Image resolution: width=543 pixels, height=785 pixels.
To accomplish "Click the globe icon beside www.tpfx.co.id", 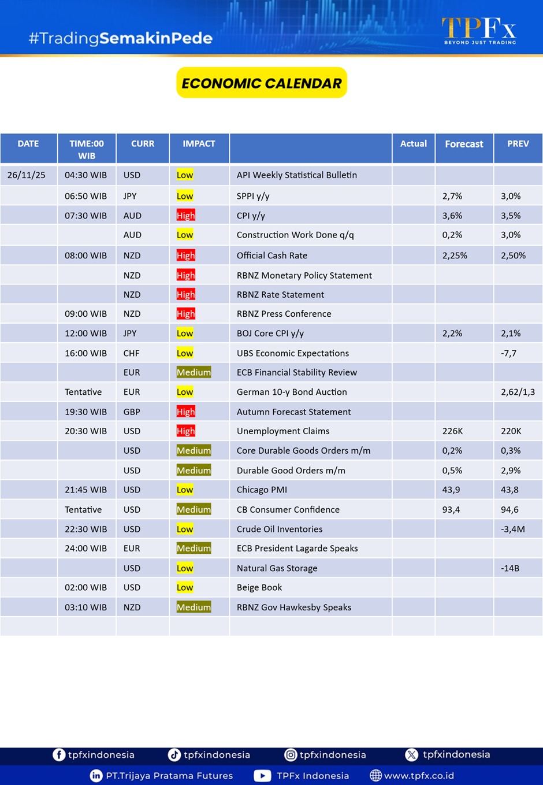I will (x=375, y=776).
